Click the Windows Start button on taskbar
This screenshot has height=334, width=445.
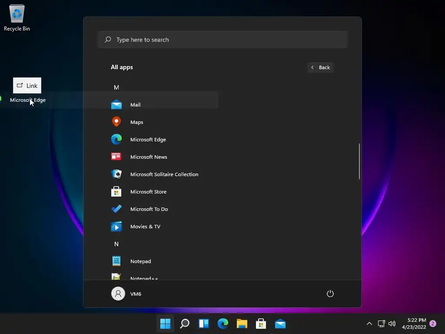pos(165,324)
